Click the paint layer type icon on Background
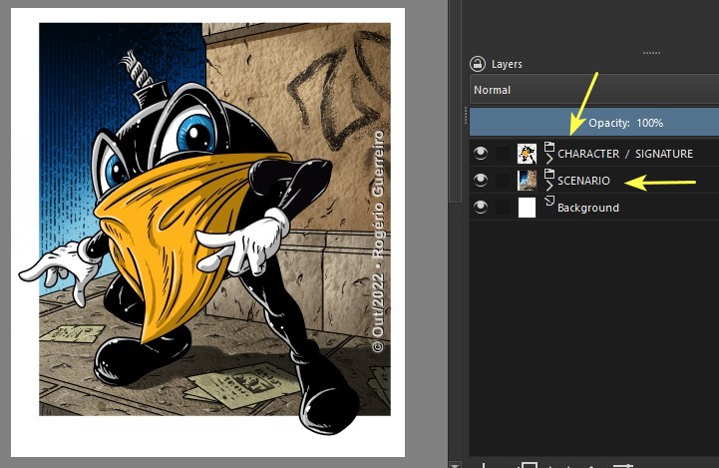This screenshot has width=719, height=468. [x=548, y=201]
